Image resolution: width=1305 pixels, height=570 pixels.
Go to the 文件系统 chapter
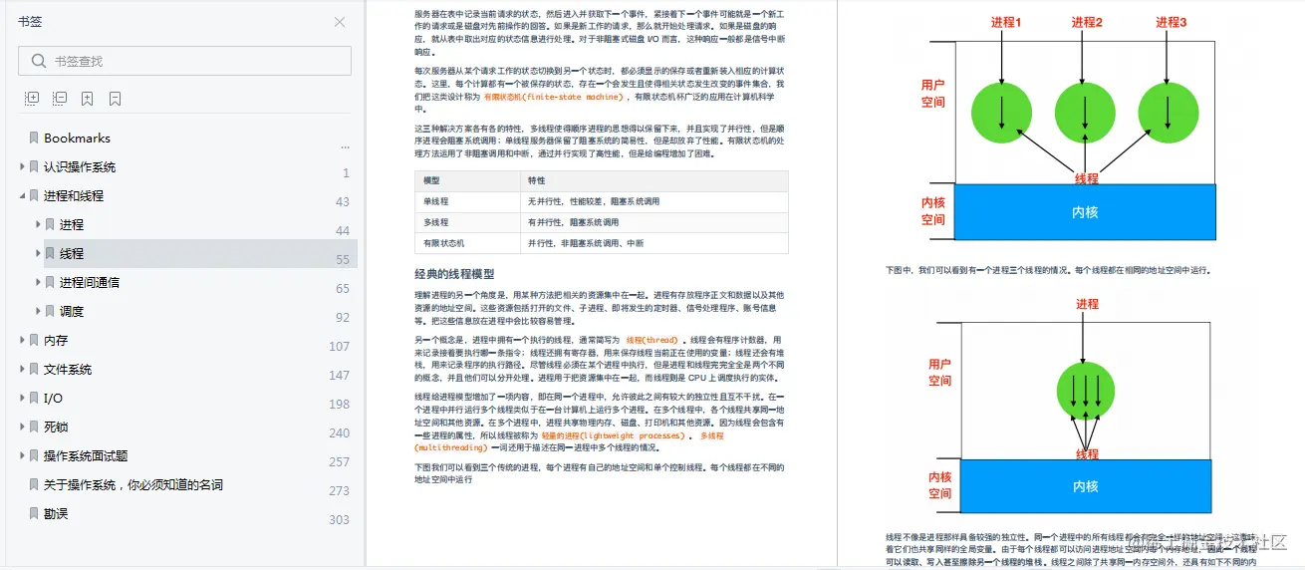click(x=68, y=369)
